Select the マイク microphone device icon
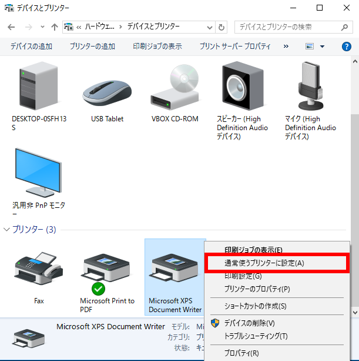359x361 pixels. (x=311, y=86)
